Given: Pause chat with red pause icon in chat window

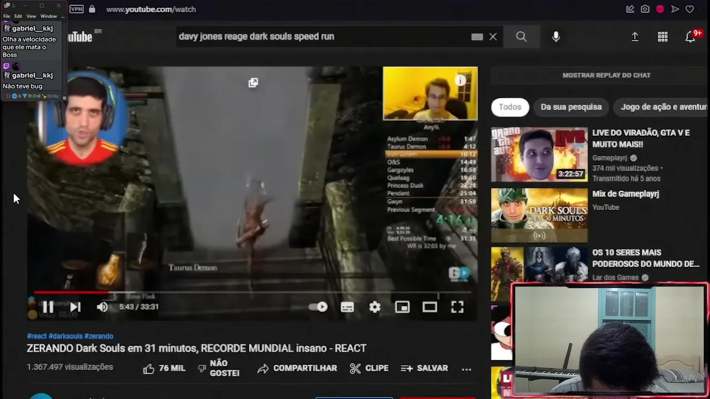Looking at the screenshot, I should (x=8, y=96).
